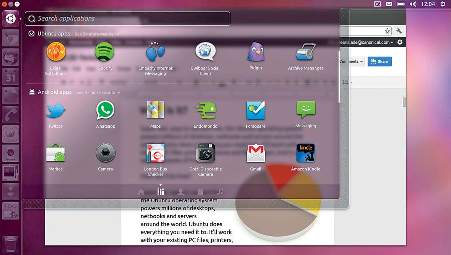The image size is (451, 255).
Task: Click the volume indicator in the top panel
Action: [413, 4]
